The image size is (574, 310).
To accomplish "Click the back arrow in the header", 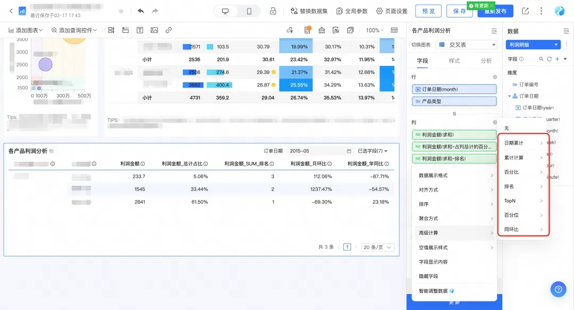I will 11,11.
